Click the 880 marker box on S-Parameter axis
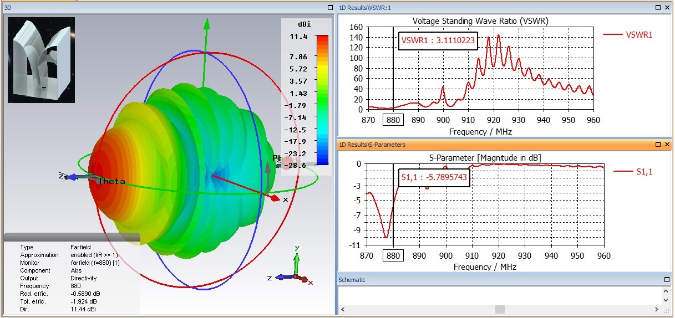Screen dimensions: 675x318 pos(393,256)
